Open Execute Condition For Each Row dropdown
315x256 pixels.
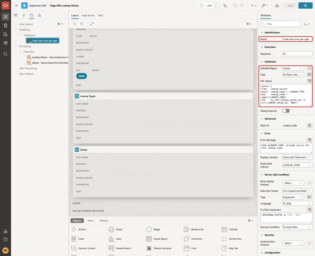coord(297,227)
